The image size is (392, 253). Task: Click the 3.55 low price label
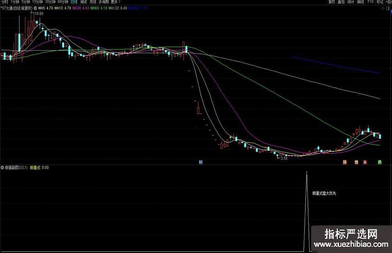point(284,158)
